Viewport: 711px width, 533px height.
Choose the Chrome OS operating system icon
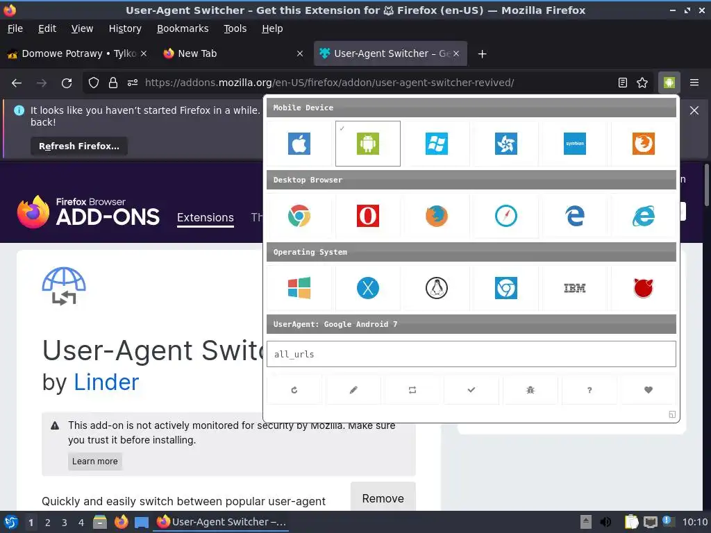click(x=506, y=288)
